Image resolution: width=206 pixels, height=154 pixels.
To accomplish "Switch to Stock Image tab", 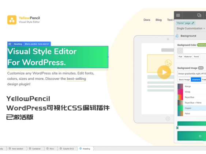I will [184, 80].
